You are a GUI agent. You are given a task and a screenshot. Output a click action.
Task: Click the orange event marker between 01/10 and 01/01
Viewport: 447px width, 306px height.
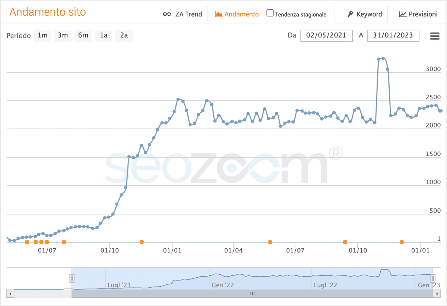click(x=142, y=242)
